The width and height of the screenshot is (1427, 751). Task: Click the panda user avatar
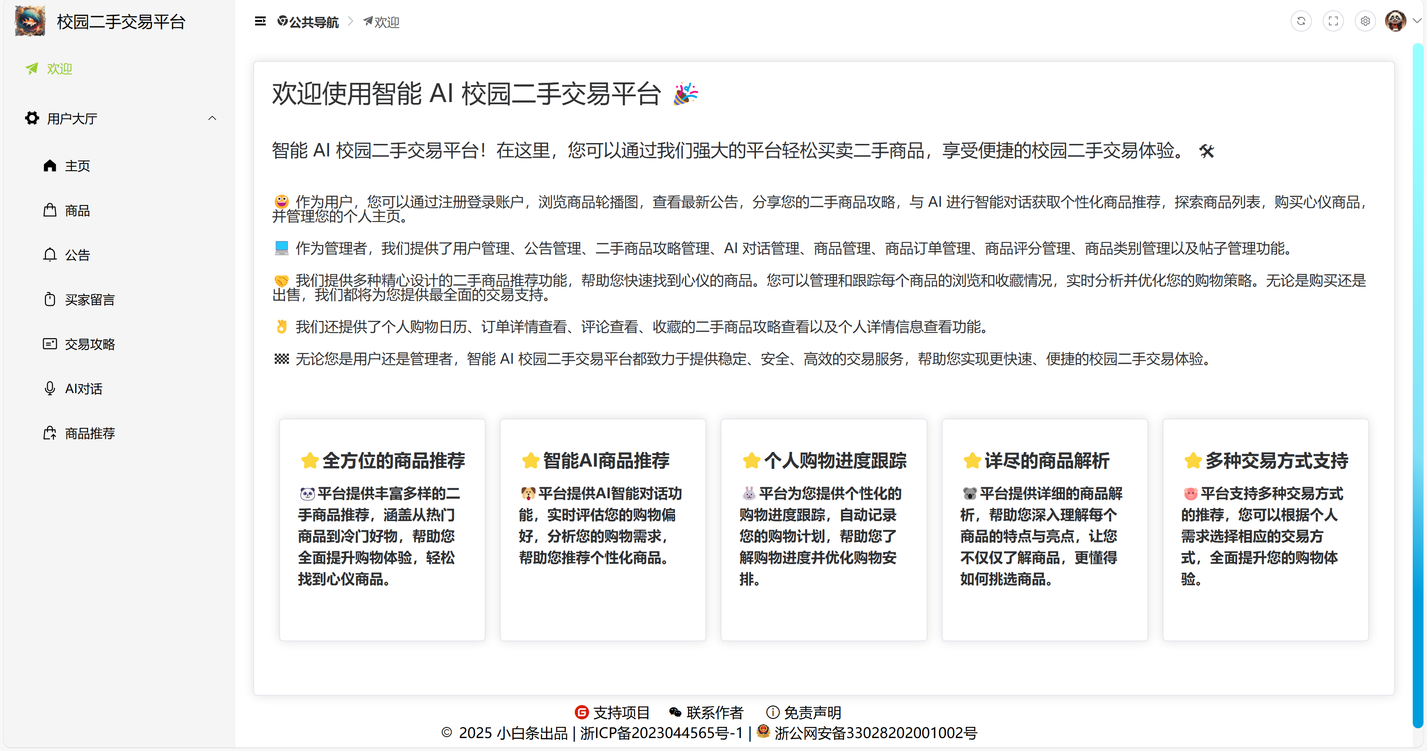[1395, 21]
